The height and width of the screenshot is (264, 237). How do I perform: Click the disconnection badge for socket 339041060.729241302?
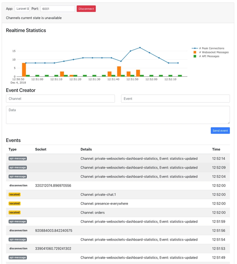click(x=18, y=249)
